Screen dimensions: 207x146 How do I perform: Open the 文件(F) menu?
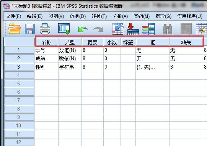pos(13,16)
